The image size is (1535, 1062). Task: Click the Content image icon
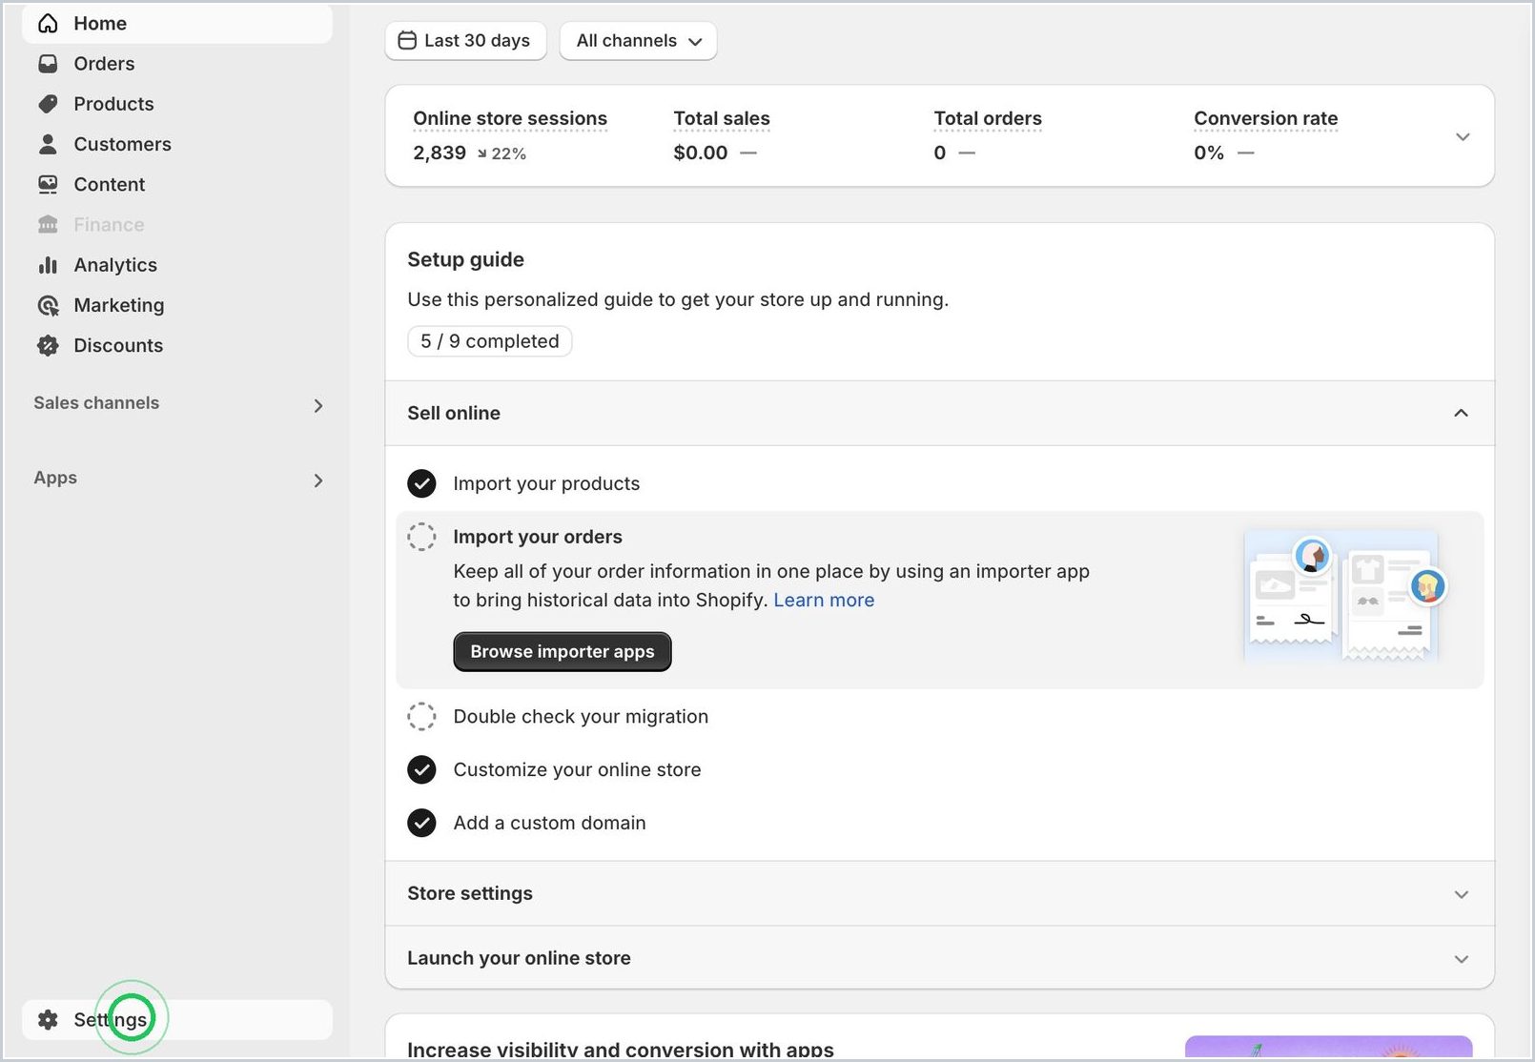(x=48, y=184)
